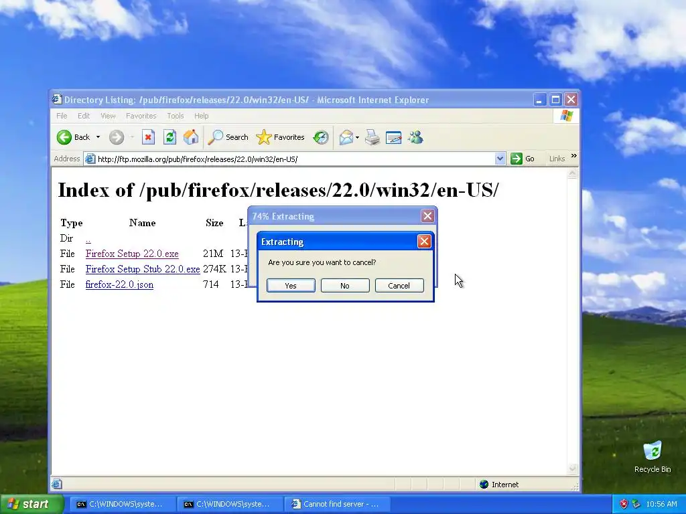Click the IE title bar page icon
Viewport: 686px width, 514px height.
coord(57,100)
